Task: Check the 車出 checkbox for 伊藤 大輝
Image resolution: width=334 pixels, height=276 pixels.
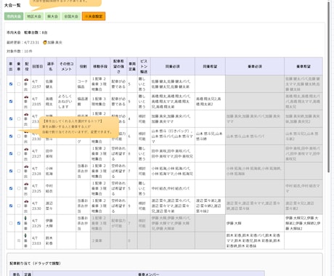Action: pyautogui.click(x=11, y=223)
